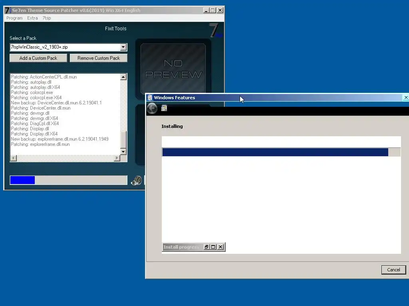Maximize the Se7en Theme Source Patcher window
Image resolution: width=409 pixels, height=306 pixels.
coord(213,10)
